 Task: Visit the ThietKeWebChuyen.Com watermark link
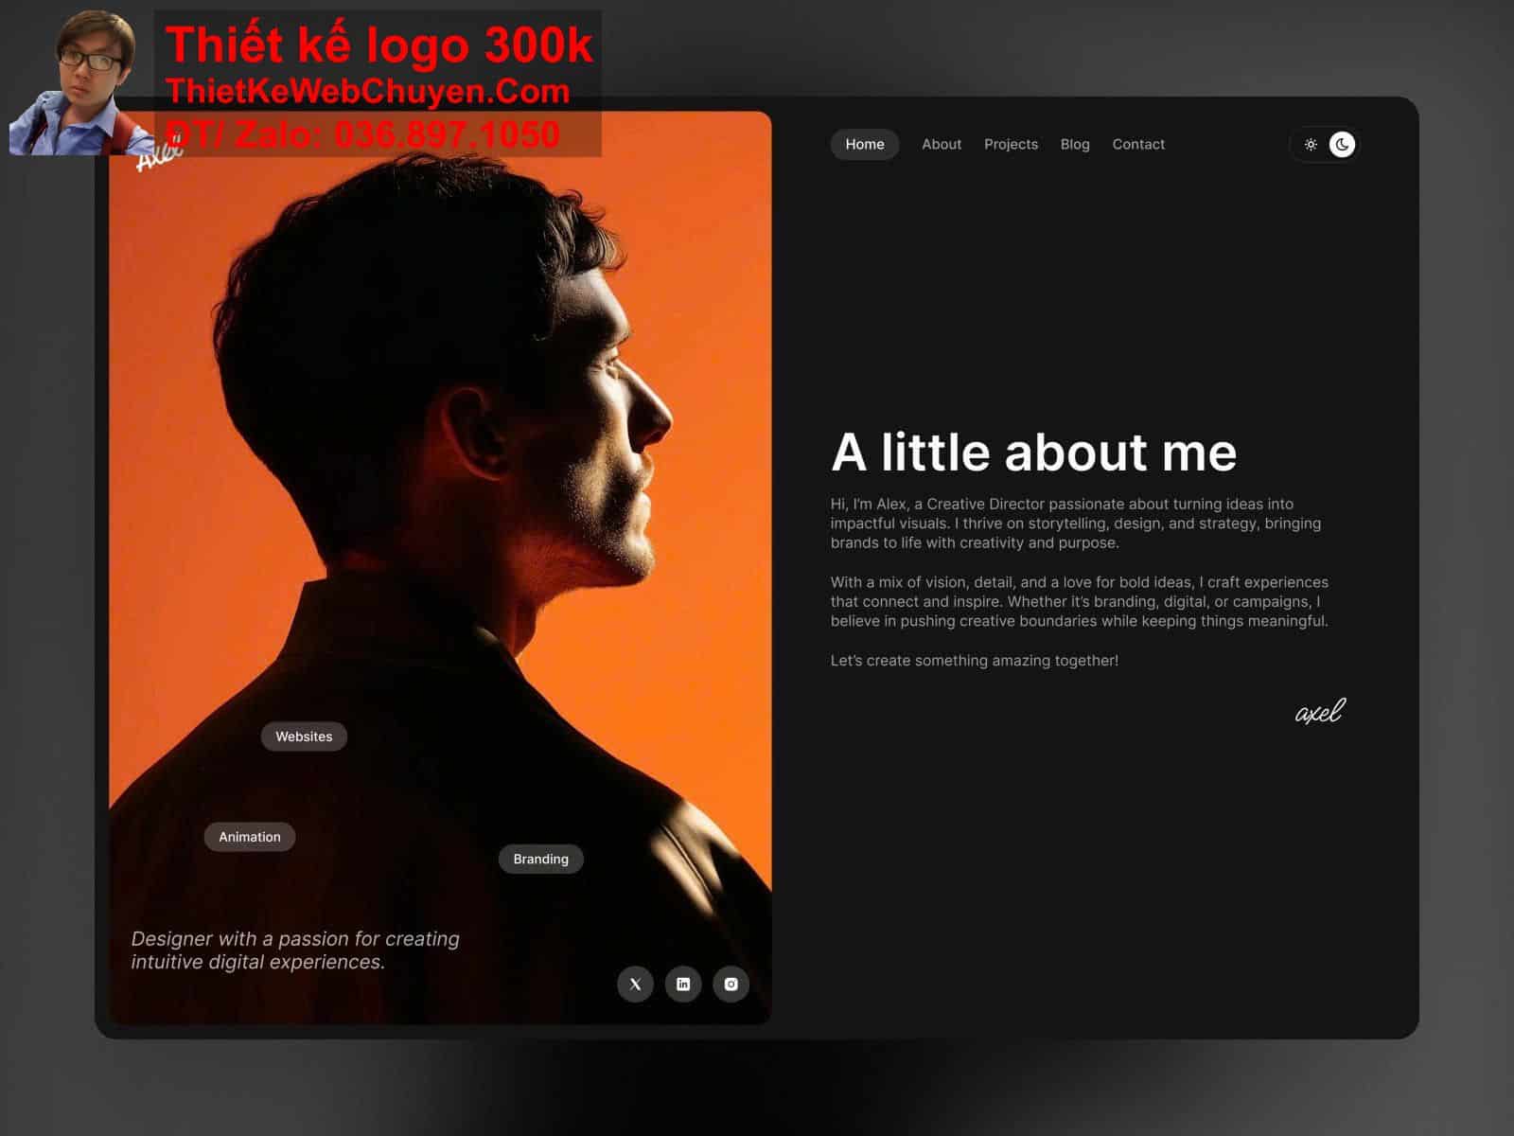367,92
